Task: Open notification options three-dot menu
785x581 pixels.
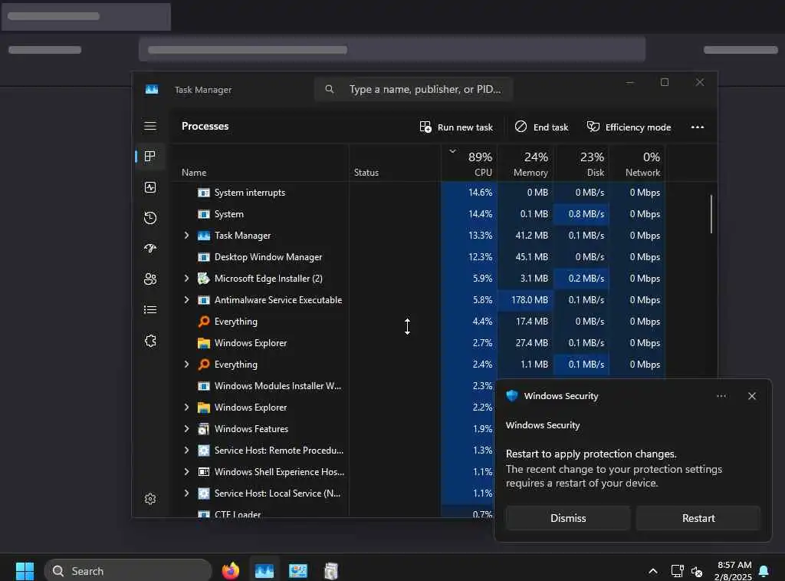Action: click(x=721, y=396)
